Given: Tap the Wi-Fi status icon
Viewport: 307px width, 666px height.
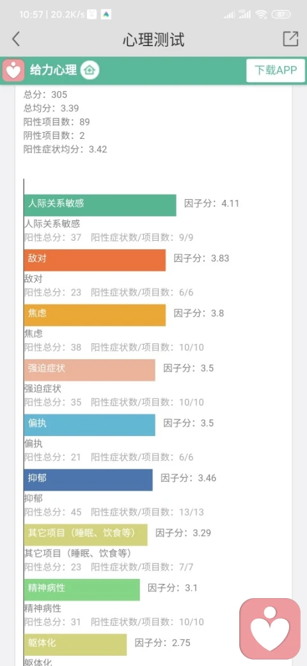Looking at the screenshot, I should (x=261, y=15).
